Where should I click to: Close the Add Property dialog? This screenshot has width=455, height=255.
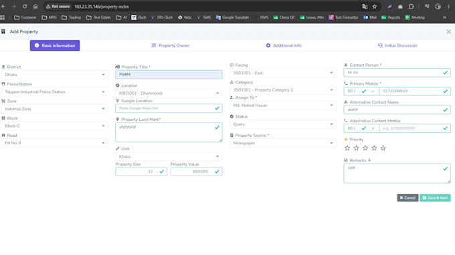[x=448, y=31]
